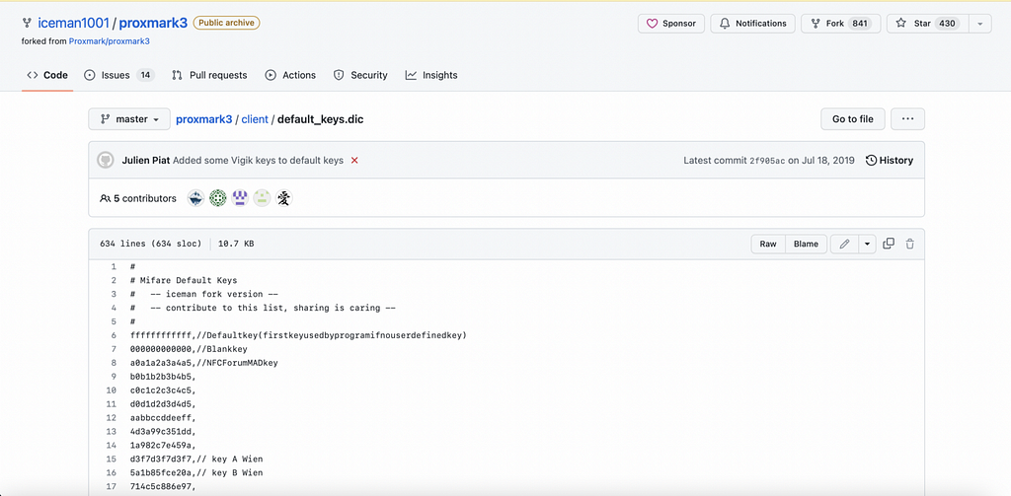Switch to the Issues tab
Viewport: 1011px width, 496px height.
119,75
